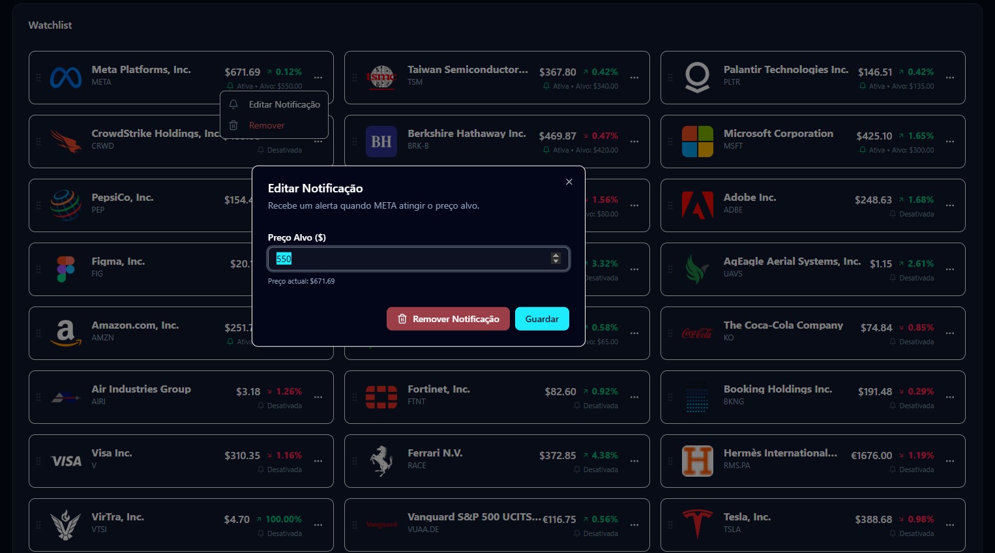Click the Meta Platforms logo icon
The height and width of the screenshot is (553, 995).
tap(66, 78)
